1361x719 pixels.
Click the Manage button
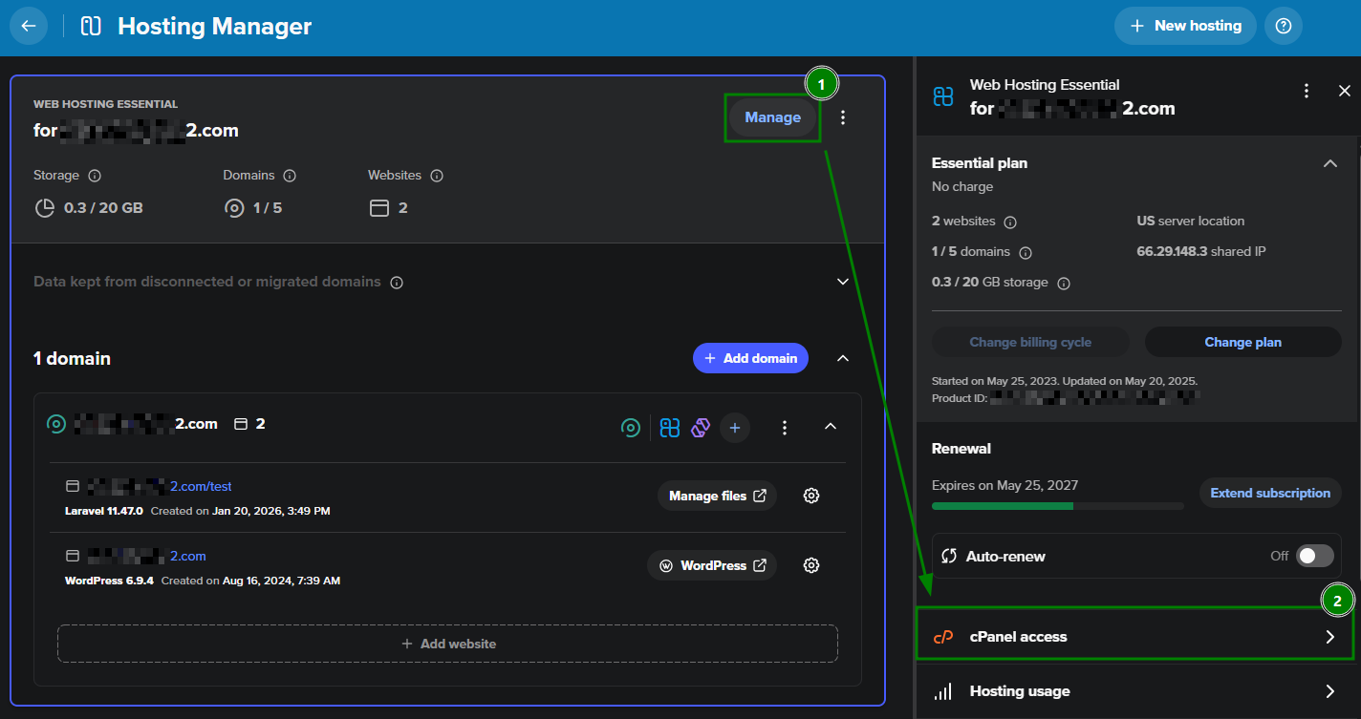pyautogui.click(x=772, y=117)
